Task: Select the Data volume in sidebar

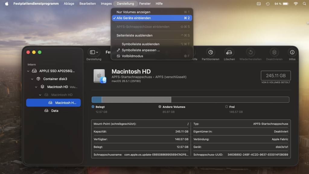Action: 53,111
